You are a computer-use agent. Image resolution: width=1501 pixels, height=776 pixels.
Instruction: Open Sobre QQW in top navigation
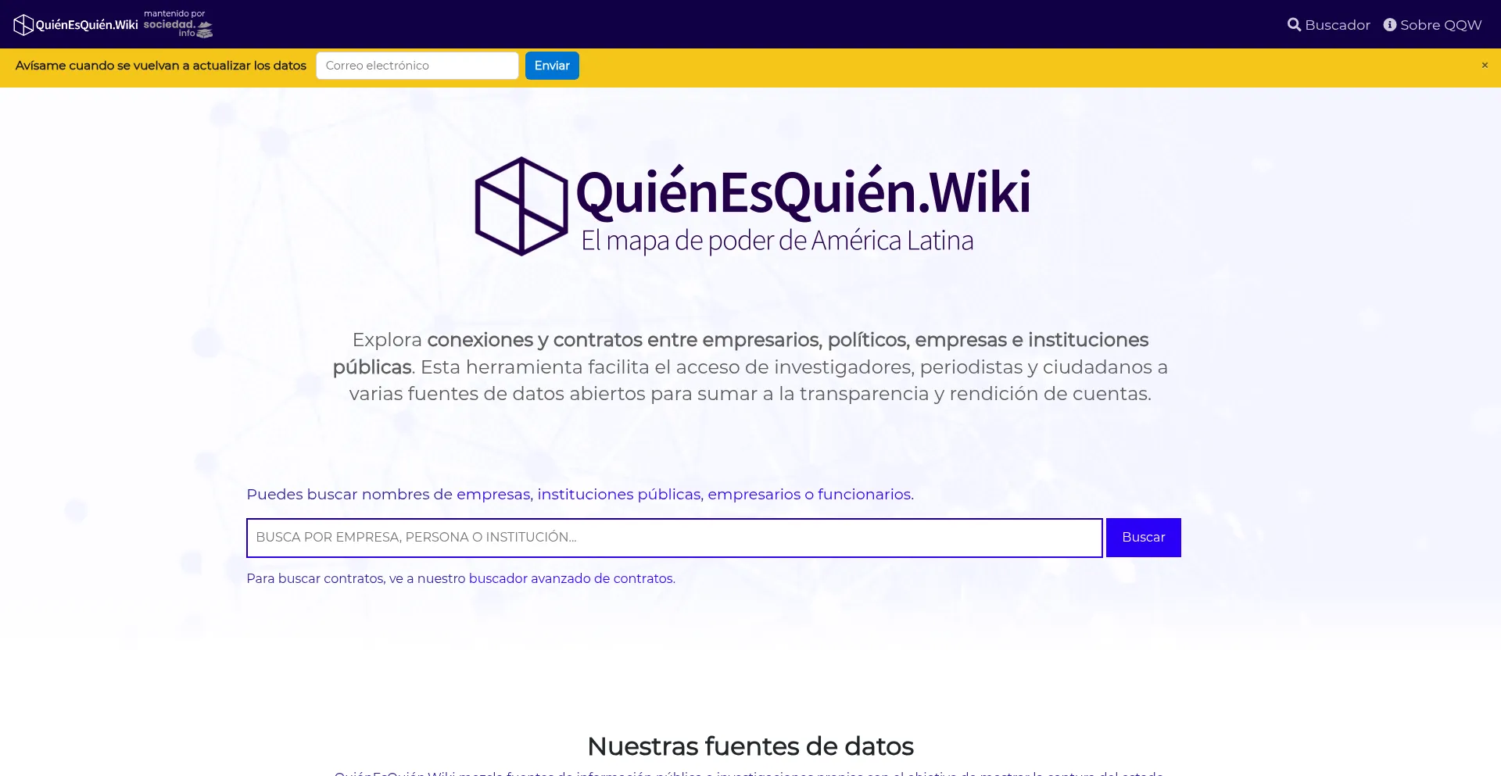(1432, 25)
